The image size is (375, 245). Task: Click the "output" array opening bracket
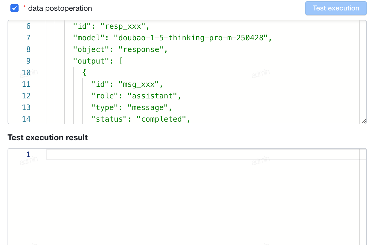[x=121, y=61]
